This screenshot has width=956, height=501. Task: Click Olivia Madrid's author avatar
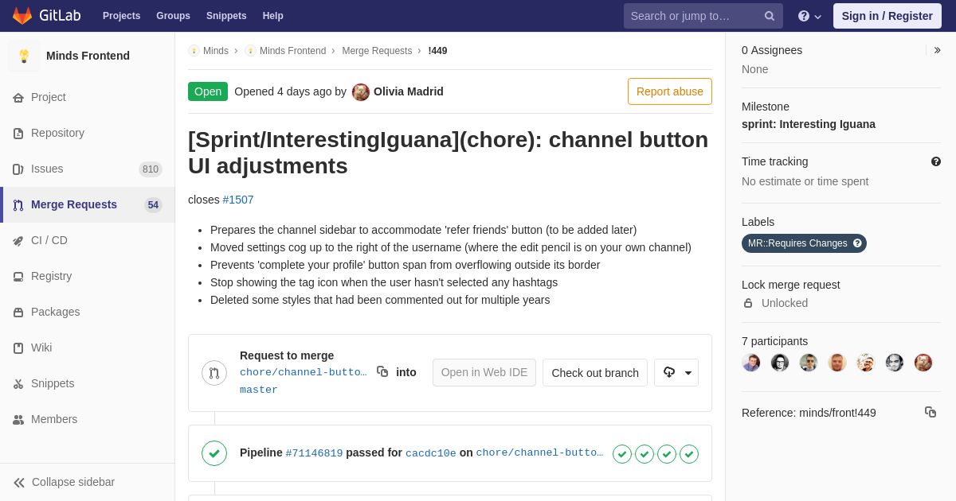(x=361, y=91)
